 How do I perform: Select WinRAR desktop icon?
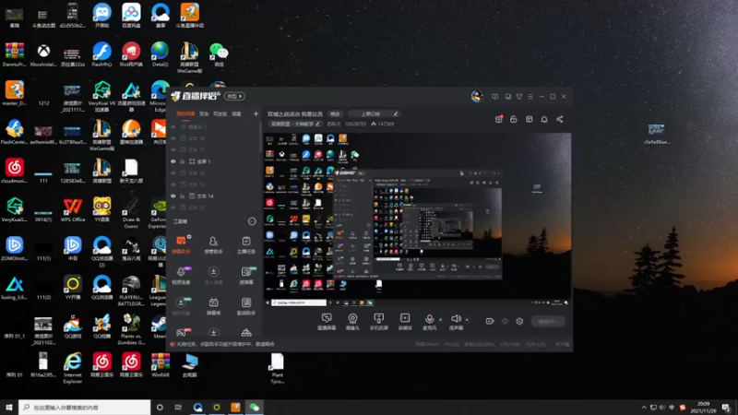point(160,365)
